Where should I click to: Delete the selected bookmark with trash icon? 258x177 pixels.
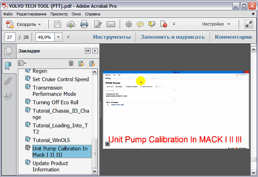click(71, 63)
